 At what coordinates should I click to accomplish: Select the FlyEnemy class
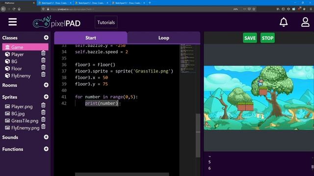point(21,76)
